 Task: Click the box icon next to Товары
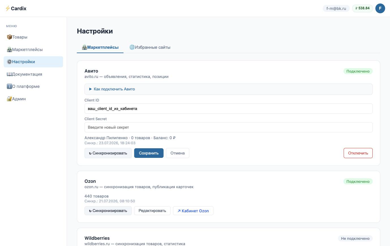click(x=9, y=37)
